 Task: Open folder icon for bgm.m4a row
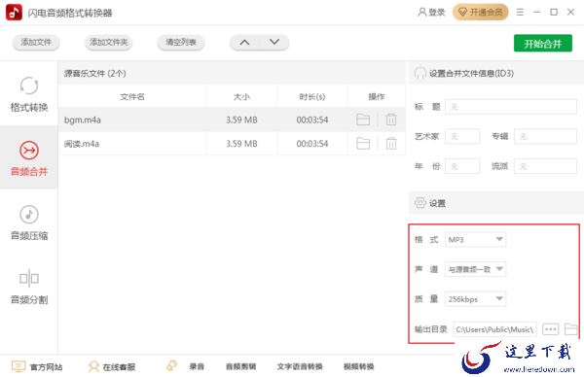(363, 120)
